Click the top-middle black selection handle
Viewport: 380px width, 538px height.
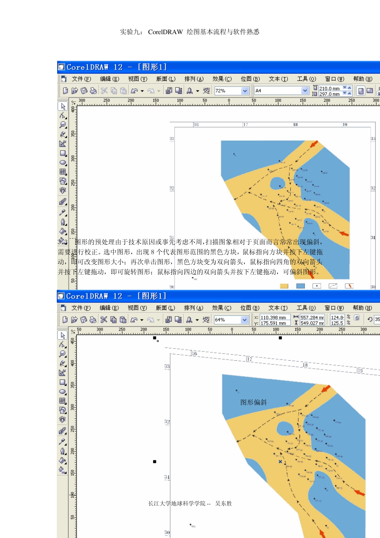[x=280, y=338]
